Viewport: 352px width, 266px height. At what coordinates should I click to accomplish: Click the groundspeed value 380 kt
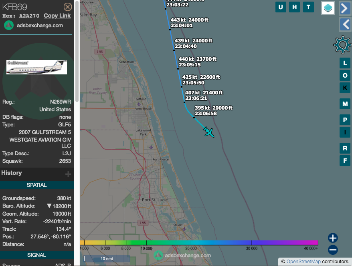click(64, 198)
